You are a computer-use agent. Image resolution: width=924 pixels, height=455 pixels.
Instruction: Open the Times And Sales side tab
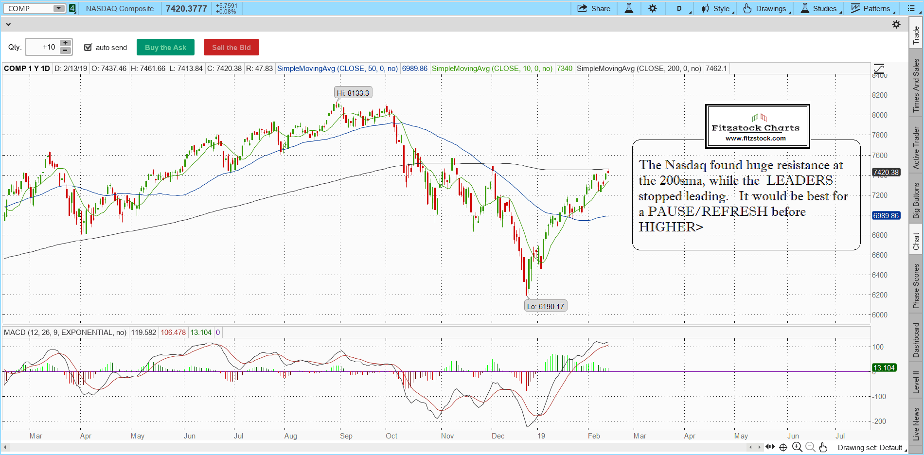[916, 86]
